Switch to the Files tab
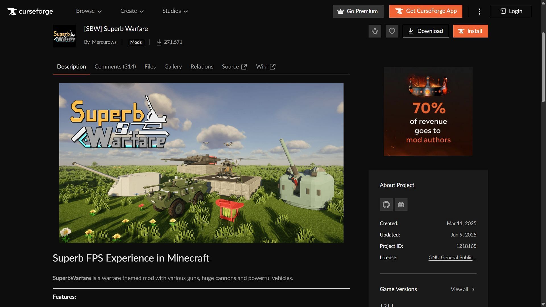The height and width of the screenshot is (307, 546). pos(150,67)
